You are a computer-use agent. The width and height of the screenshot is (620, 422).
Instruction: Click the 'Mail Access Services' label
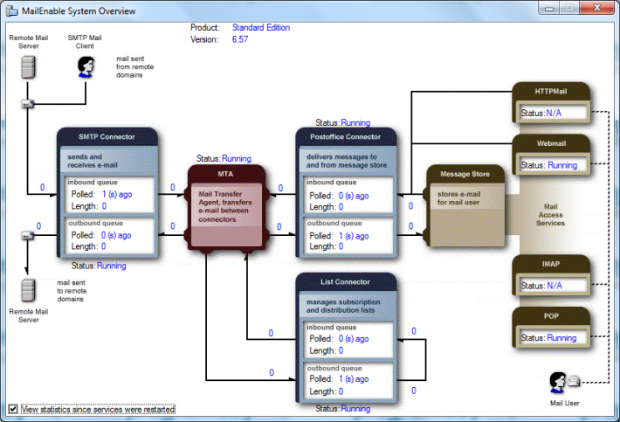pos(550,215)
